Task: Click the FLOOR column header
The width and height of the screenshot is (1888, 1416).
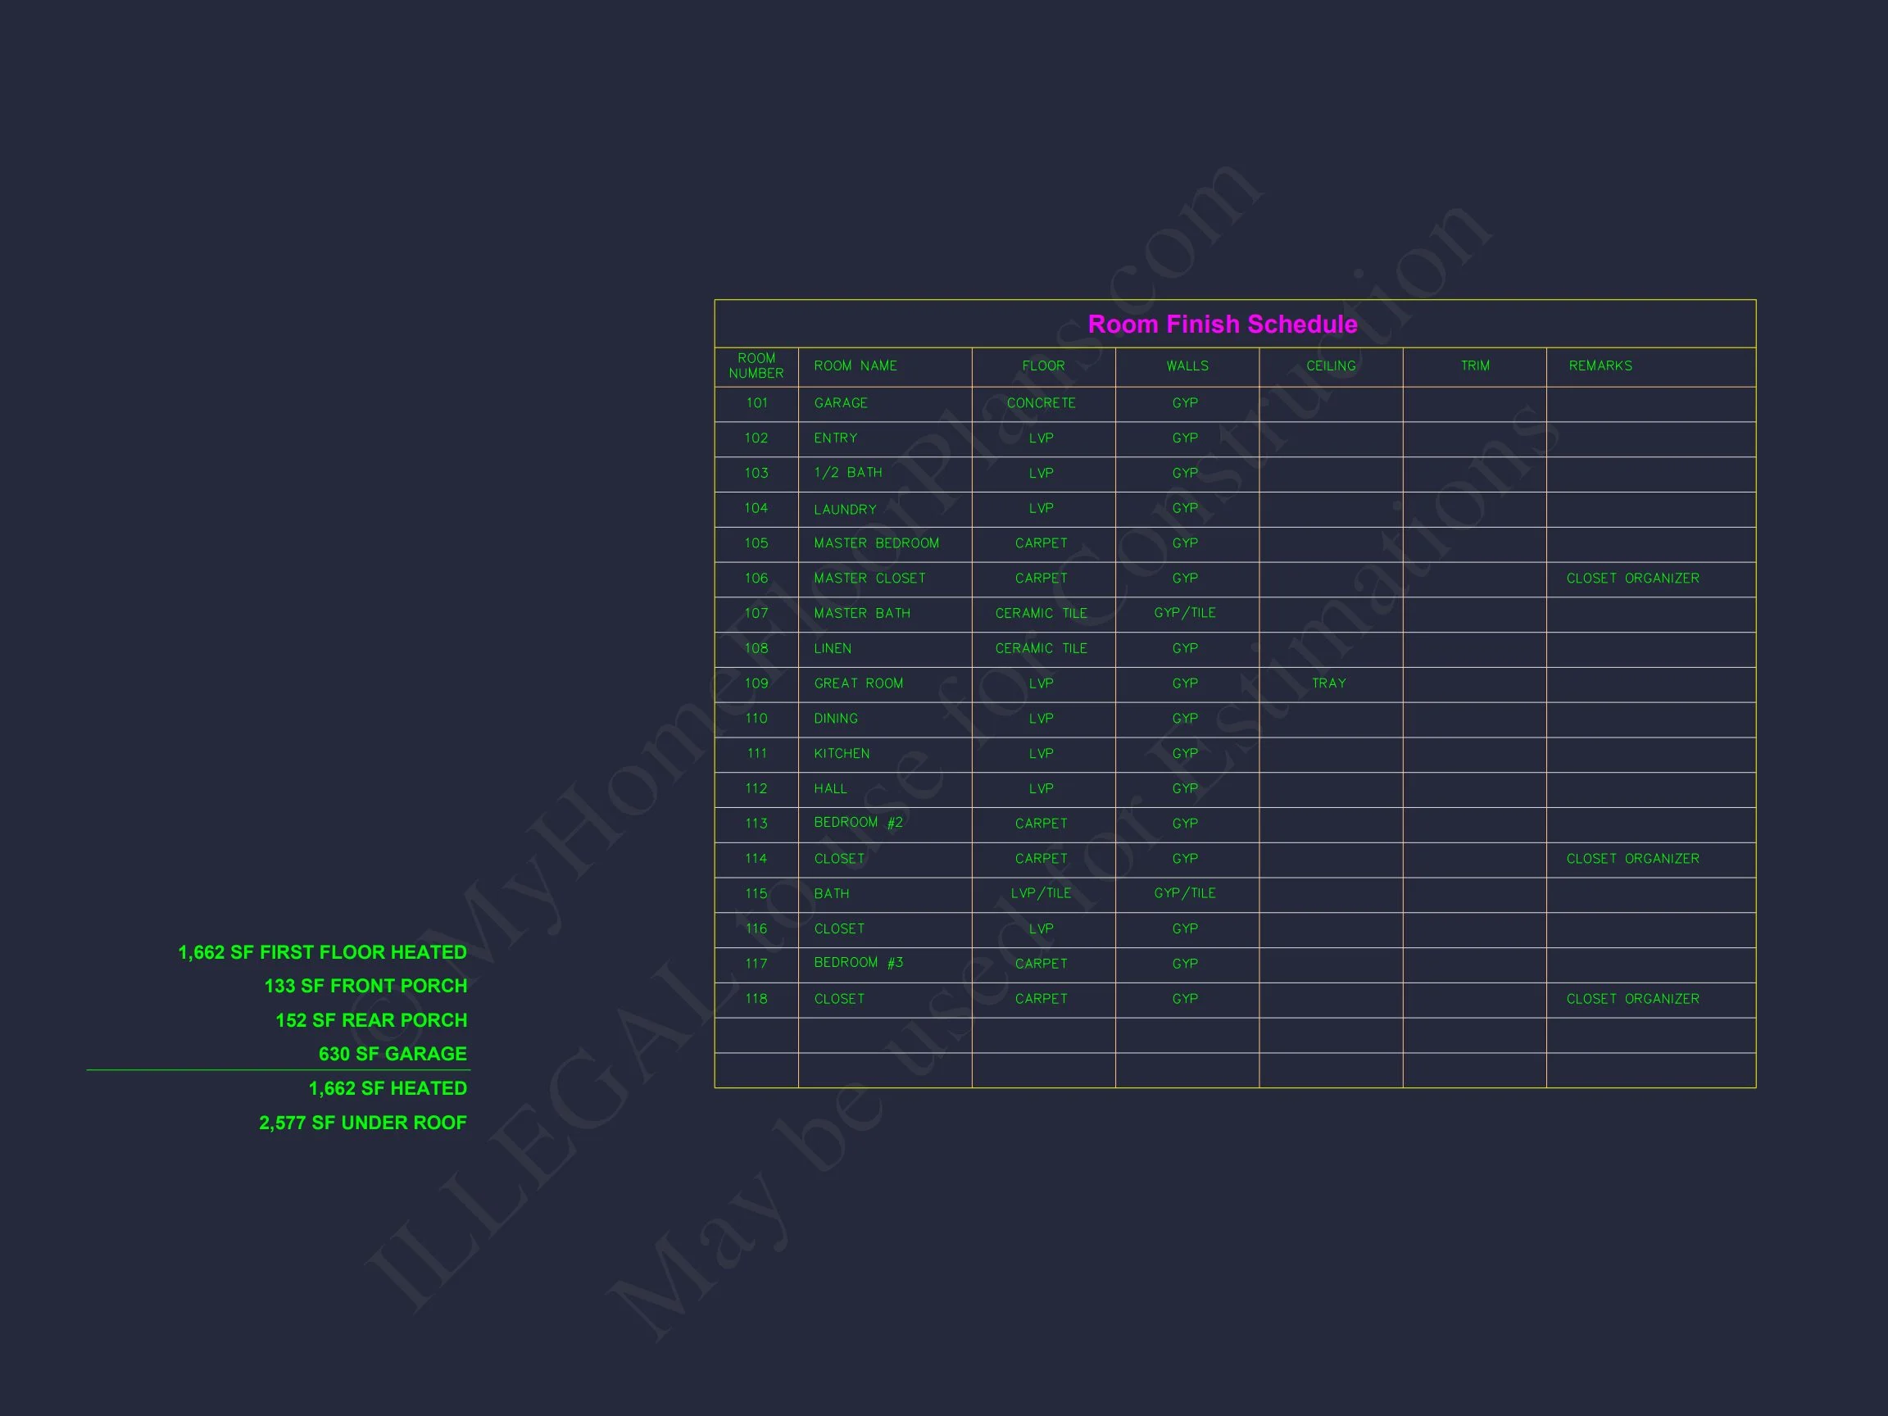Action: point(1043,366)
